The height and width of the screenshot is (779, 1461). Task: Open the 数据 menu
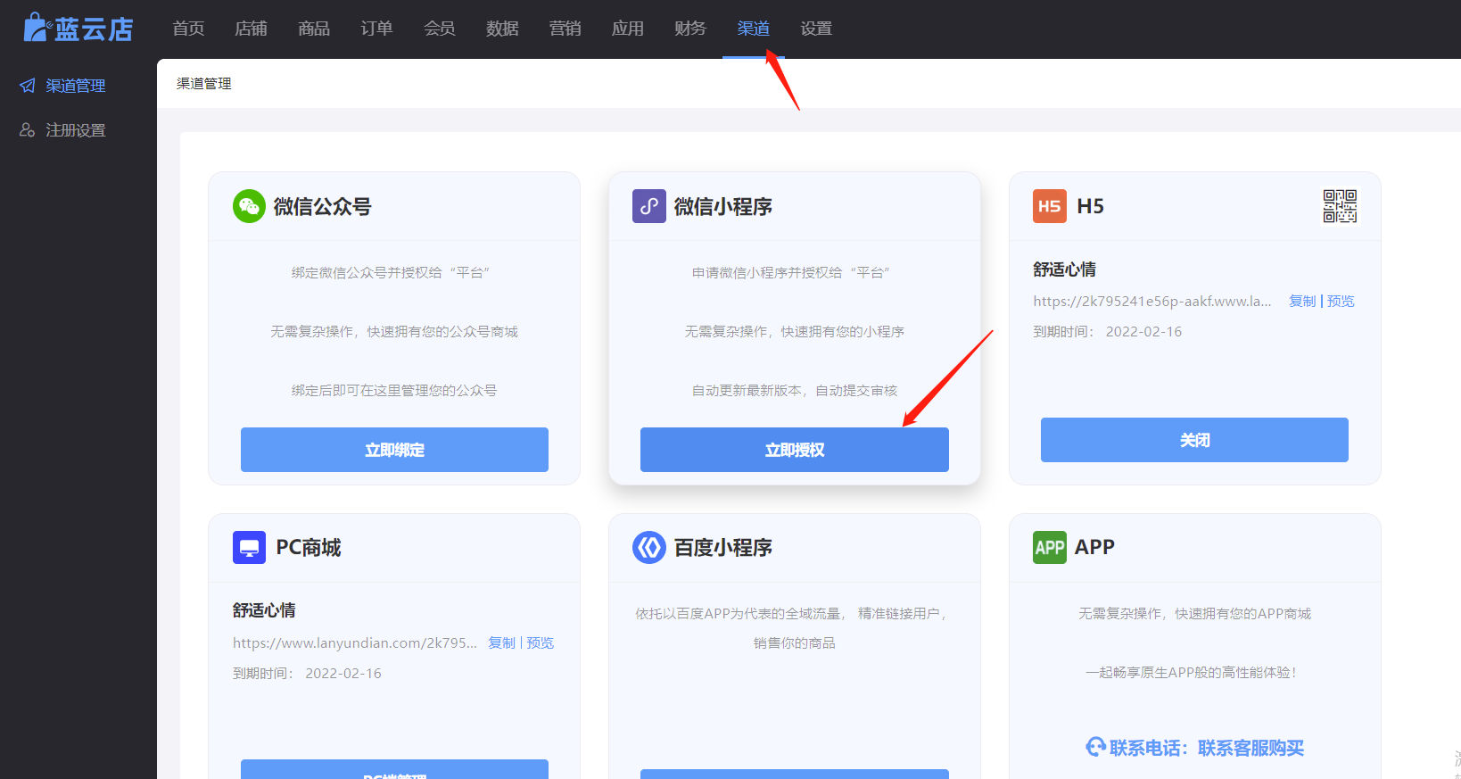(502, 29)
